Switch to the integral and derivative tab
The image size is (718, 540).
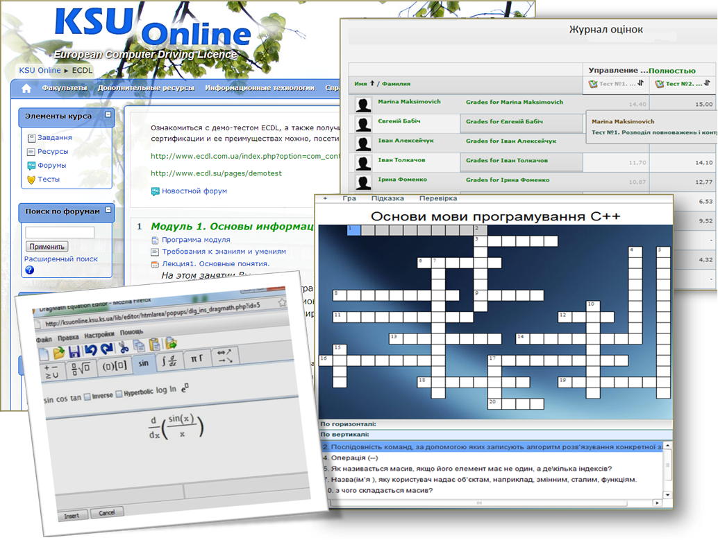click(x=169, y=360)
